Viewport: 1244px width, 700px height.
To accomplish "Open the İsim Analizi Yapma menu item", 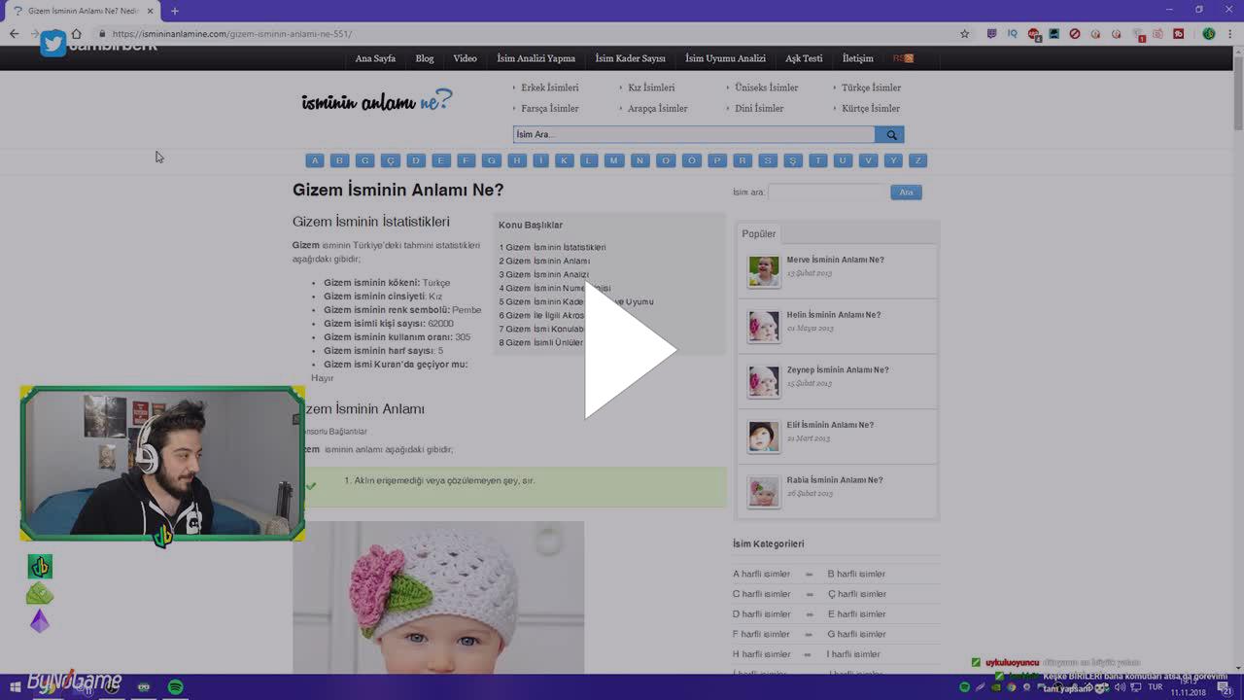I will tap(536, 58).
